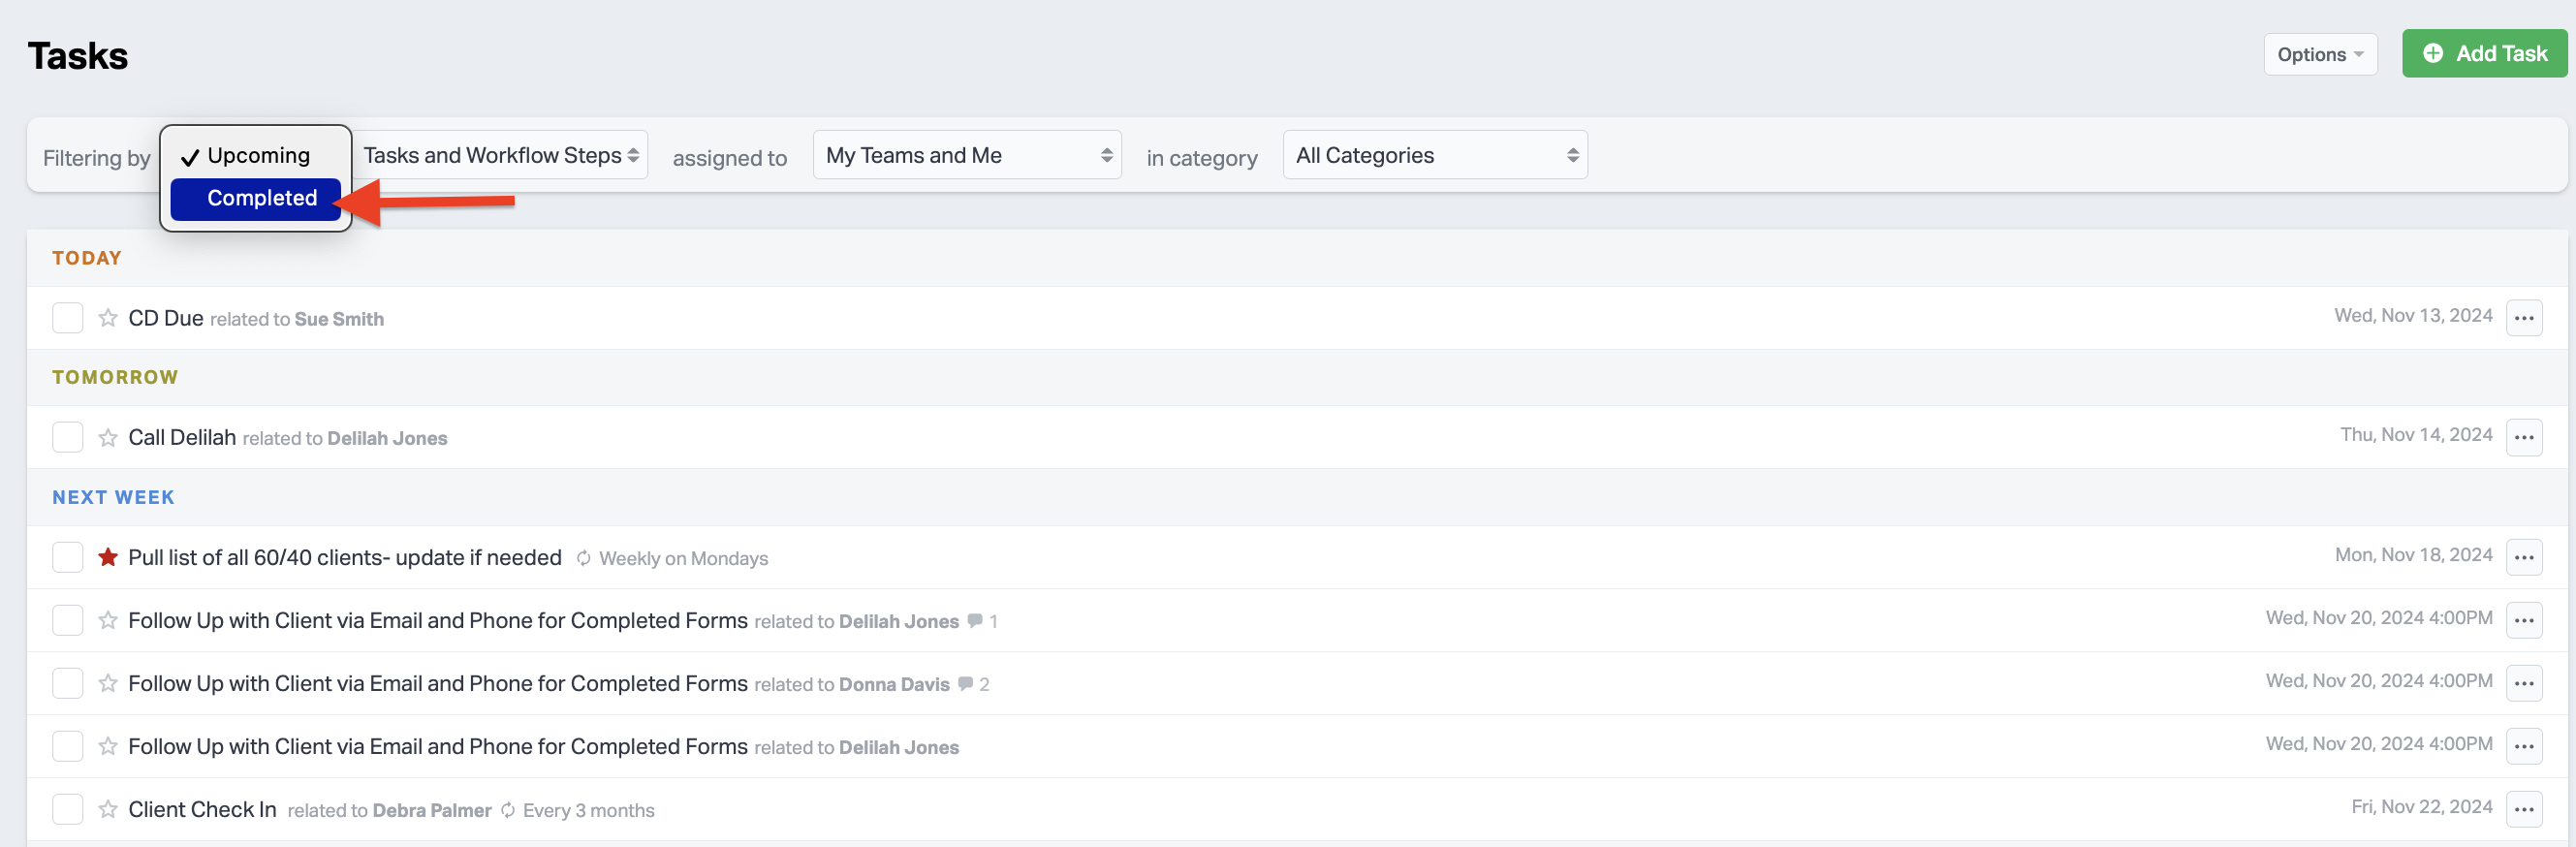The width and height of the screenshot is (2576, 847).
Task: Open more options for uncommented Delilah Jones Follow Up
Action: (2524, 746)
